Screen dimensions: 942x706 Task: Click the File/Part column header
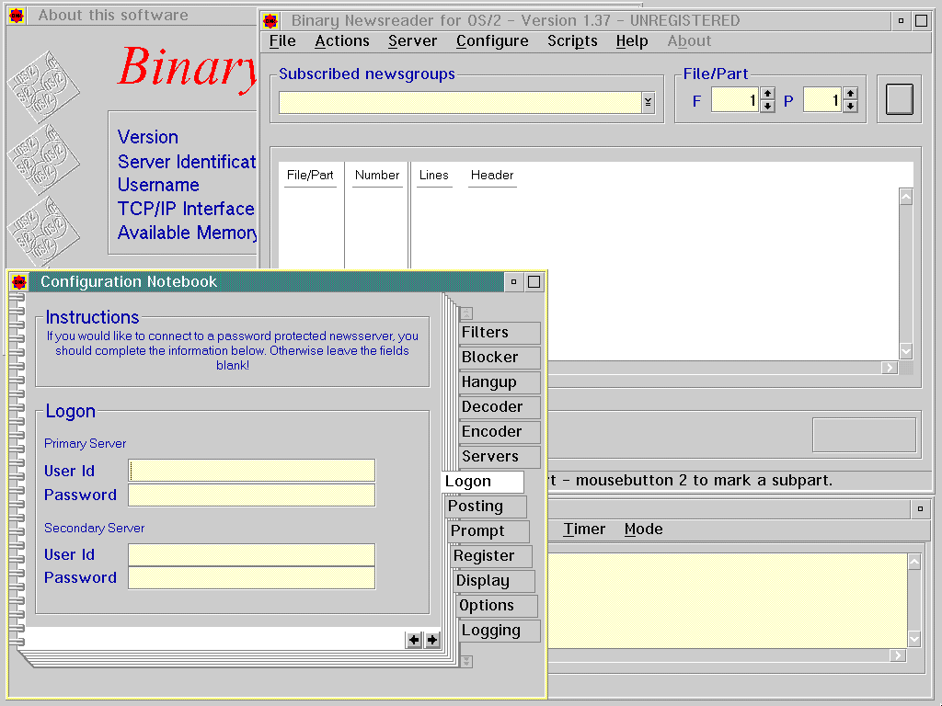pyautogui.click(x=310, y=176)
